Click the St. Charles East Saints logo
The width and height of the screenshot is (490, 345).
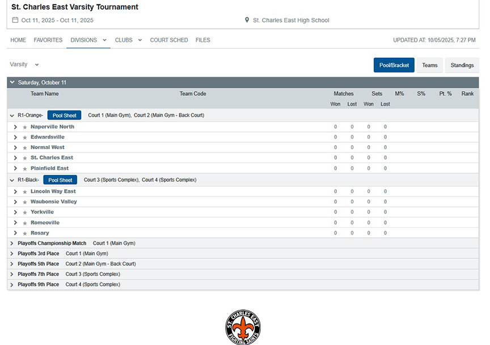[243, 327]
